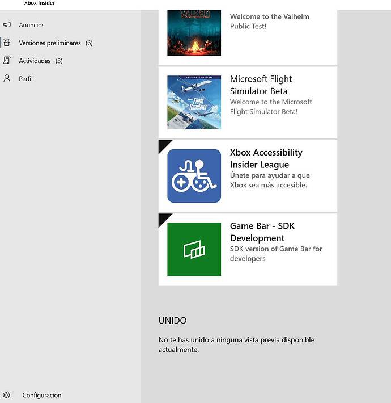Click the Únete para ayudar description text
This screenshot has height=403, width=391.
coord(270,180)
